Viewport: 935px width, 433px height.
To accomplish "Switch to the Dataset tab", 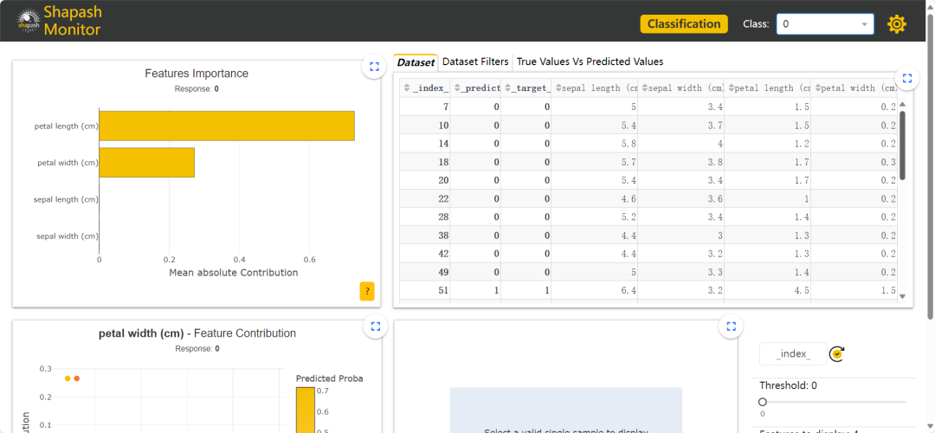I will [x=416, y=62].
